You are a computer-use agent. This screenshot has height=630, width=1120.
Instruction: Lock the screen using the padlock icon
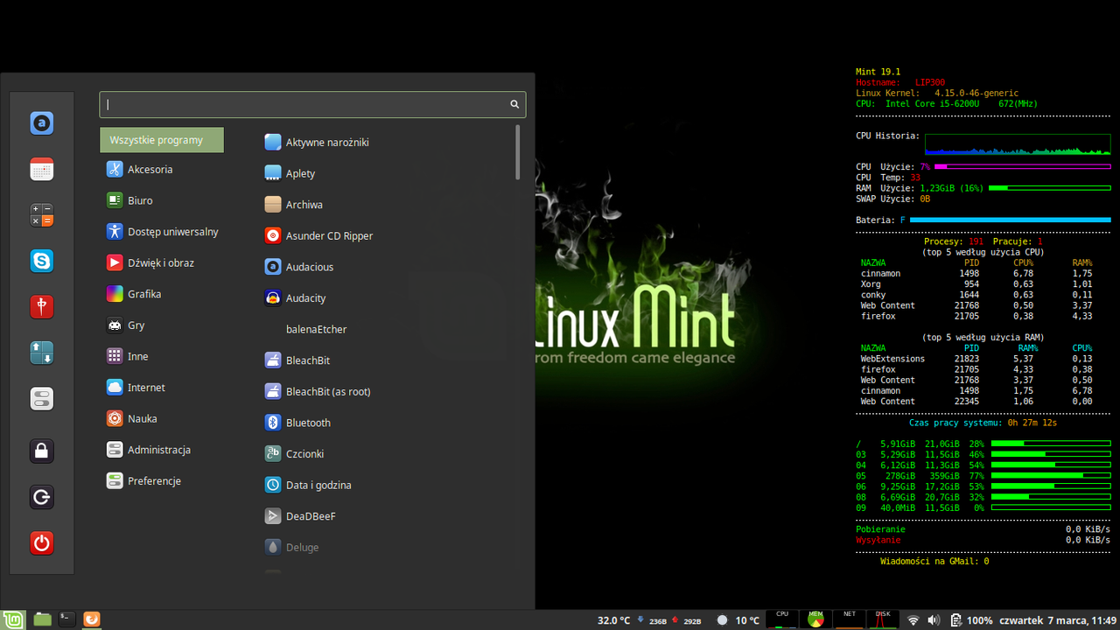click(x=42, y=451)
